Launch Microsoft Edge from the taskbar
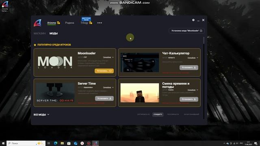Viewport: 260px width, 146px height. point(56,143)
